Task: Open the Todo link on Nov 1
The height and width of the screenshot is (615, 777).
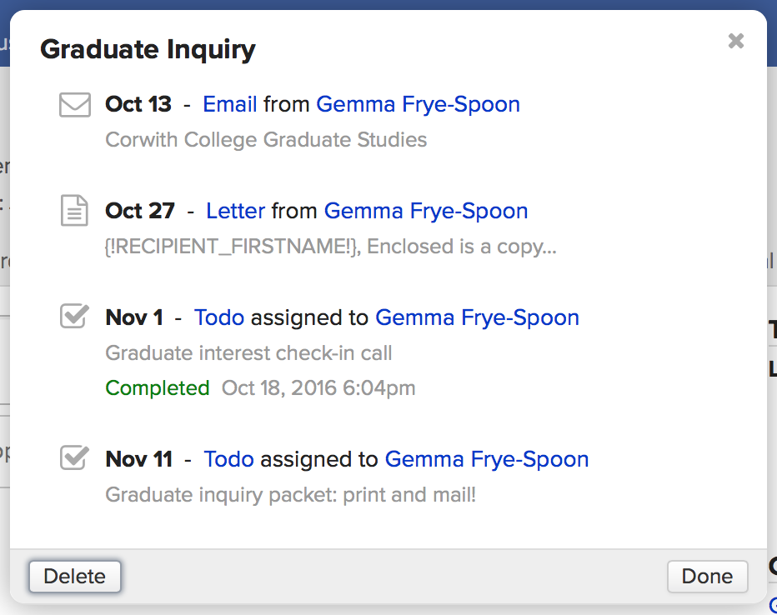Action: click(x=219, y=317)
